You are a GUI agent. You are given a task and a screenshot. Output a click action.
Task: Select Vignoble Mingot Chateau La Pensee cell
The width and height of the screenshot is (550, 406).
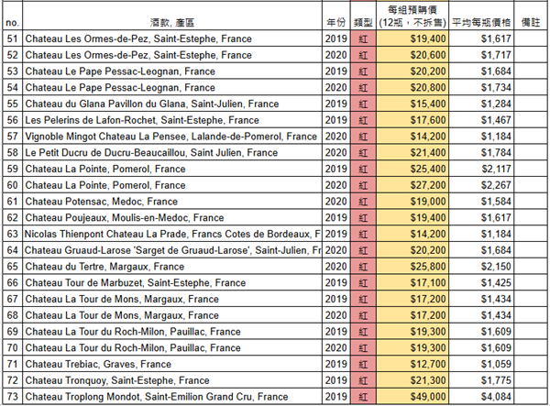172,137
